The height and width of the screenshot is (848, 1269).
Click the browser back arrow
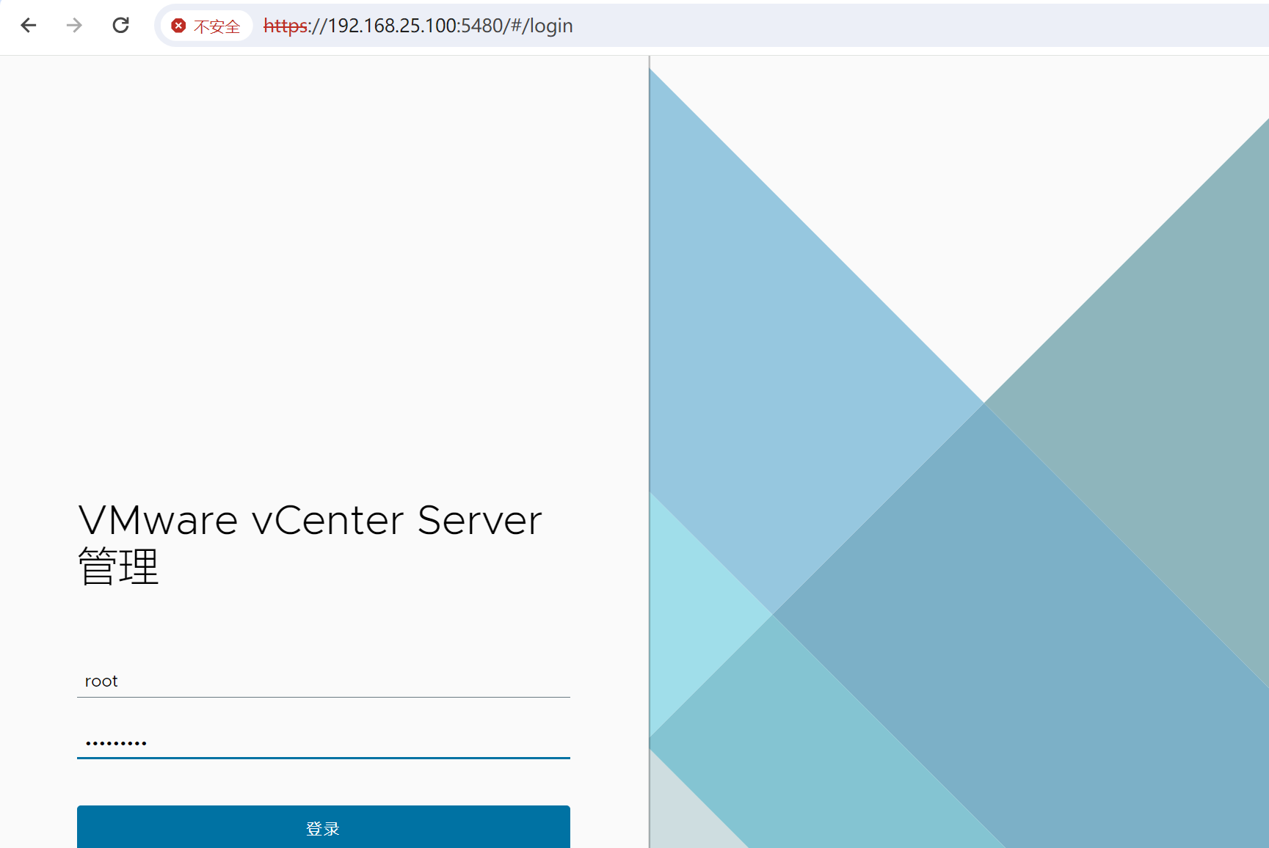[29, 26]
